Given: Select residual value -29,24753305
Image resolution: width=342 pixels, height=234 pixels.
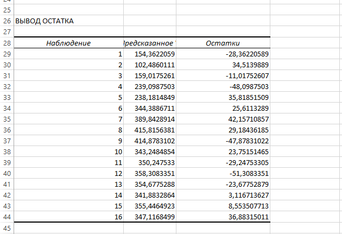Looking at the screenshot, I should (223, 162).
